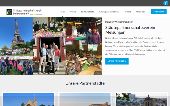Click the group standing at doorway photo

coord(49,56)
